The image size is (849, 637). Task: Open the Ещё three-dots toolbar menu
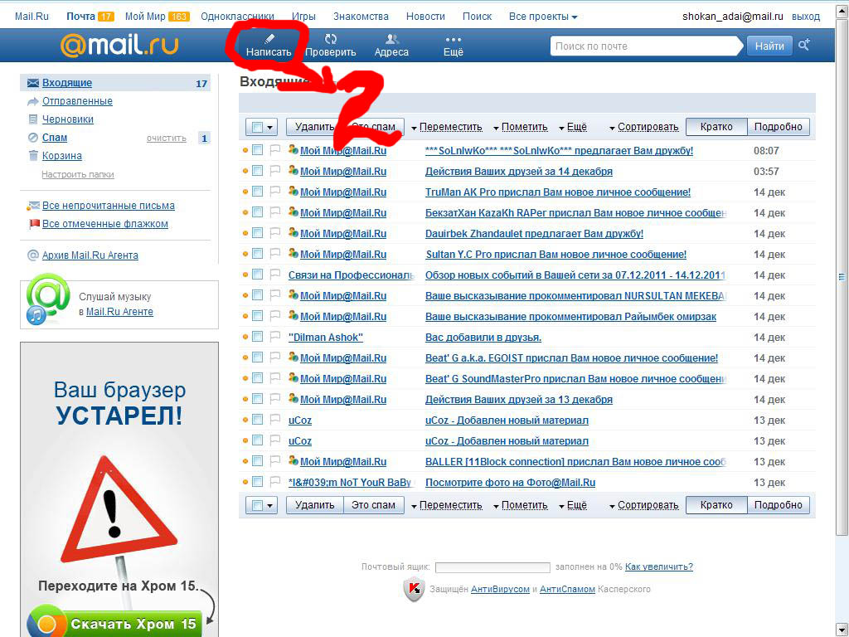[454, 40]
